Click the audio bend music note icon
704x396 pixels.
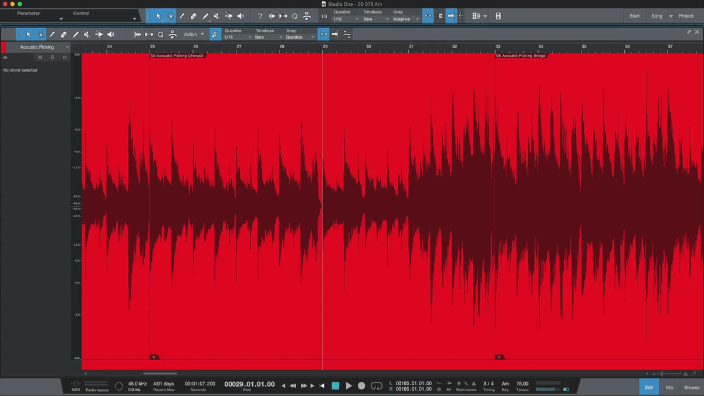[215, 35]
